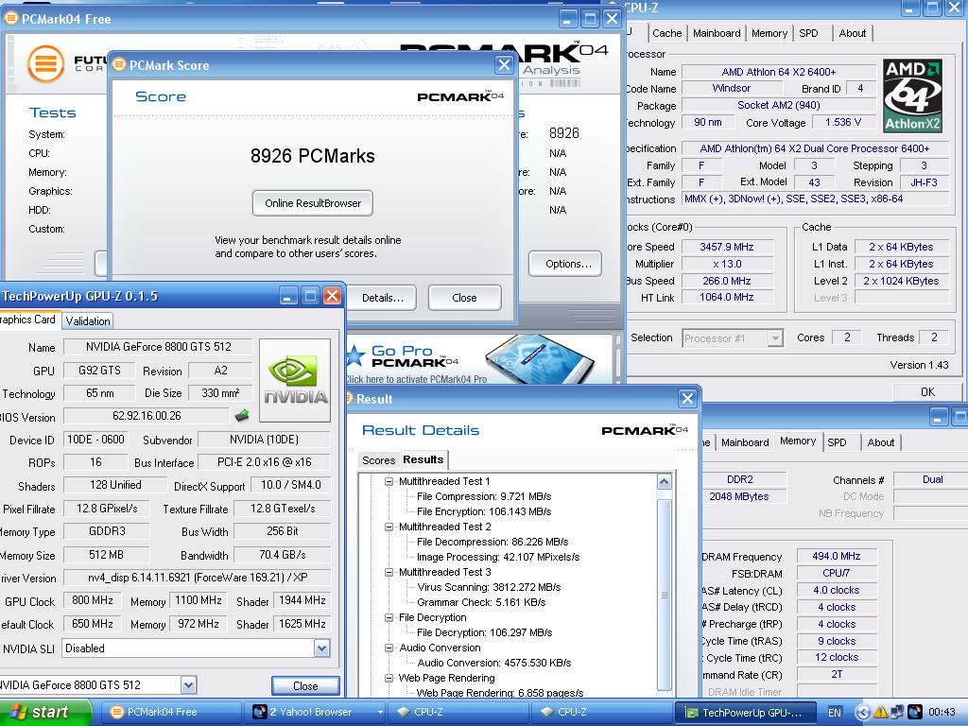Click the Details... button
The image size is (968, 726).
click(383, 298)
